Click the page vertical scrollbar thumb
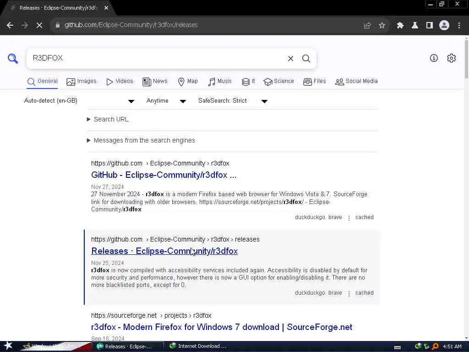Image resolution: width=469 pixels, height=352 pixels. point(466,58)
